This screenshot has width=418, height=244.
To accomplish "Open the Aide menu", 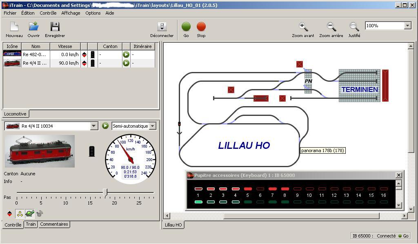I will 109,13.
